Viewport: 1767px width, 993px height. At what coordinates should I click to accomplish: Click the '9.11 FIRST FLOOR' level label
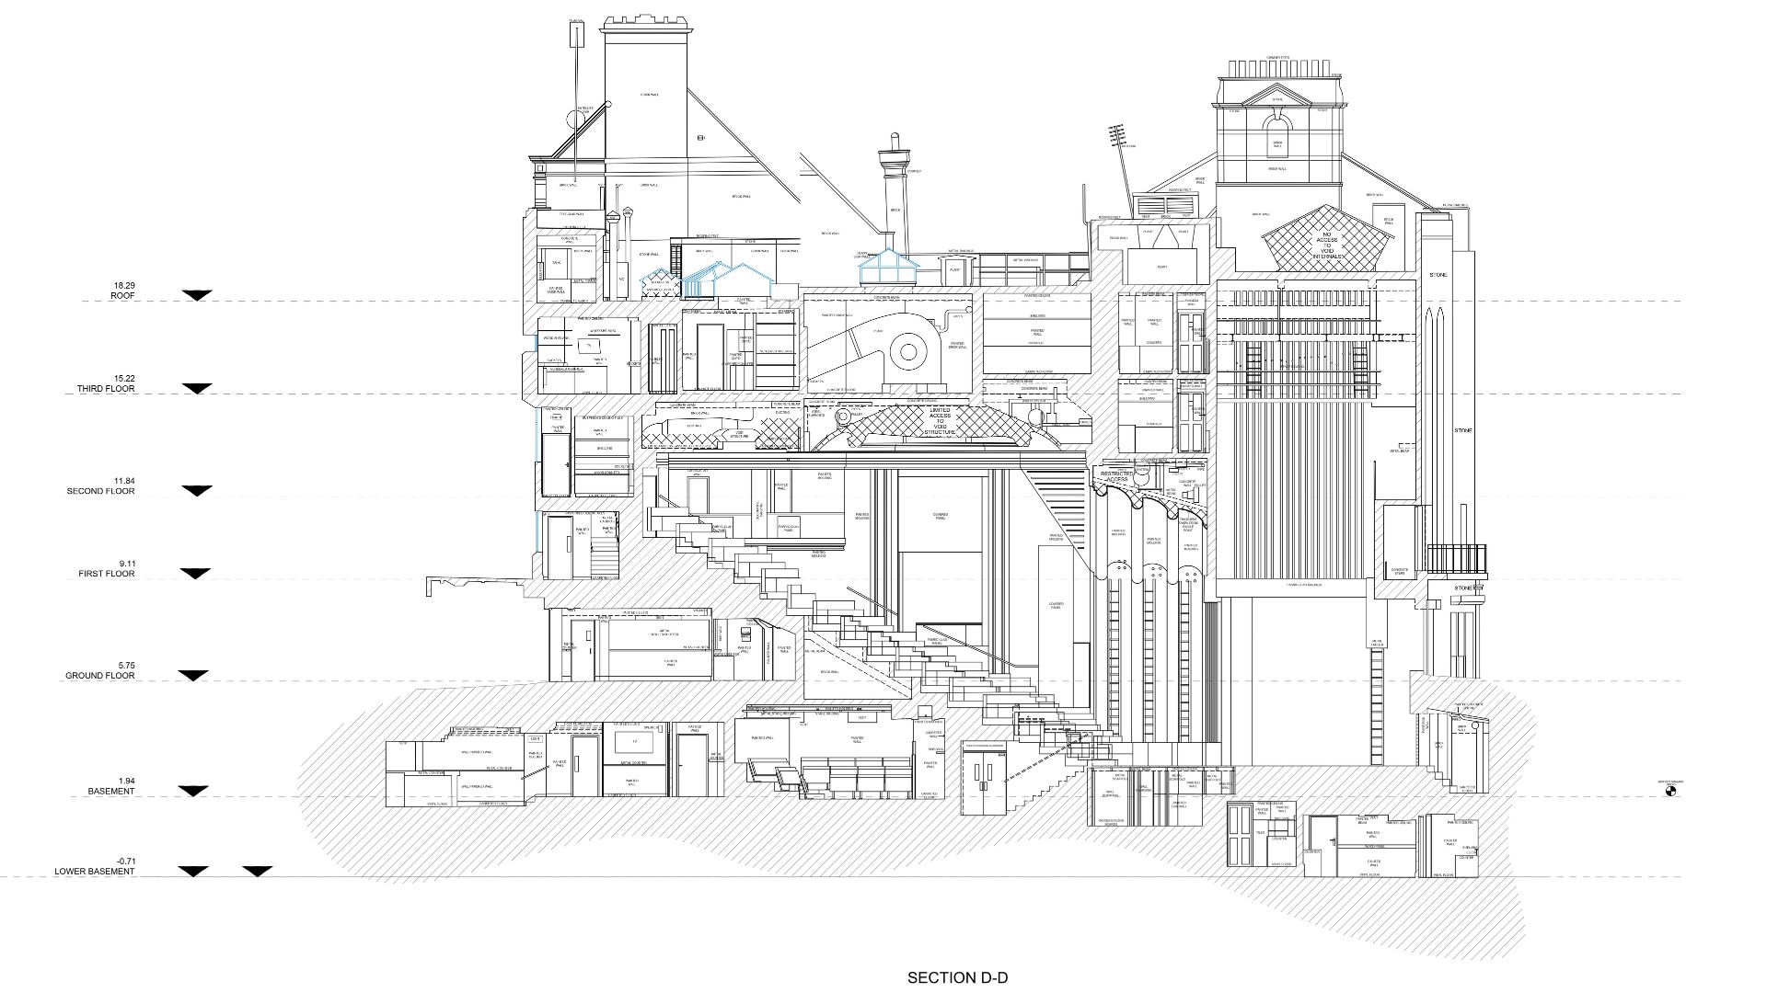pyautogui.click(x=107, y=569)
